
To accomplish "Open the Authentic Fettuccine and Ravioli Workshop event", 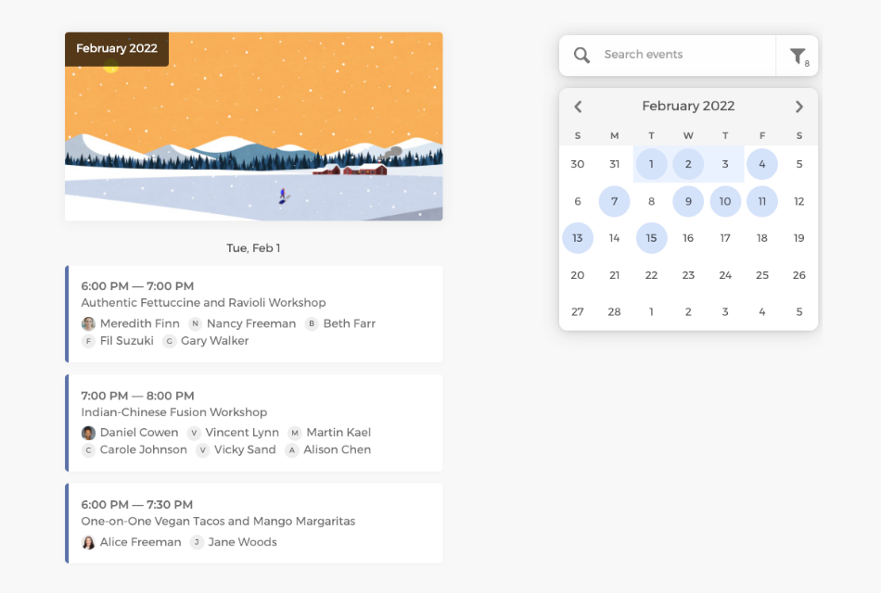I will (x=204, y=303).
